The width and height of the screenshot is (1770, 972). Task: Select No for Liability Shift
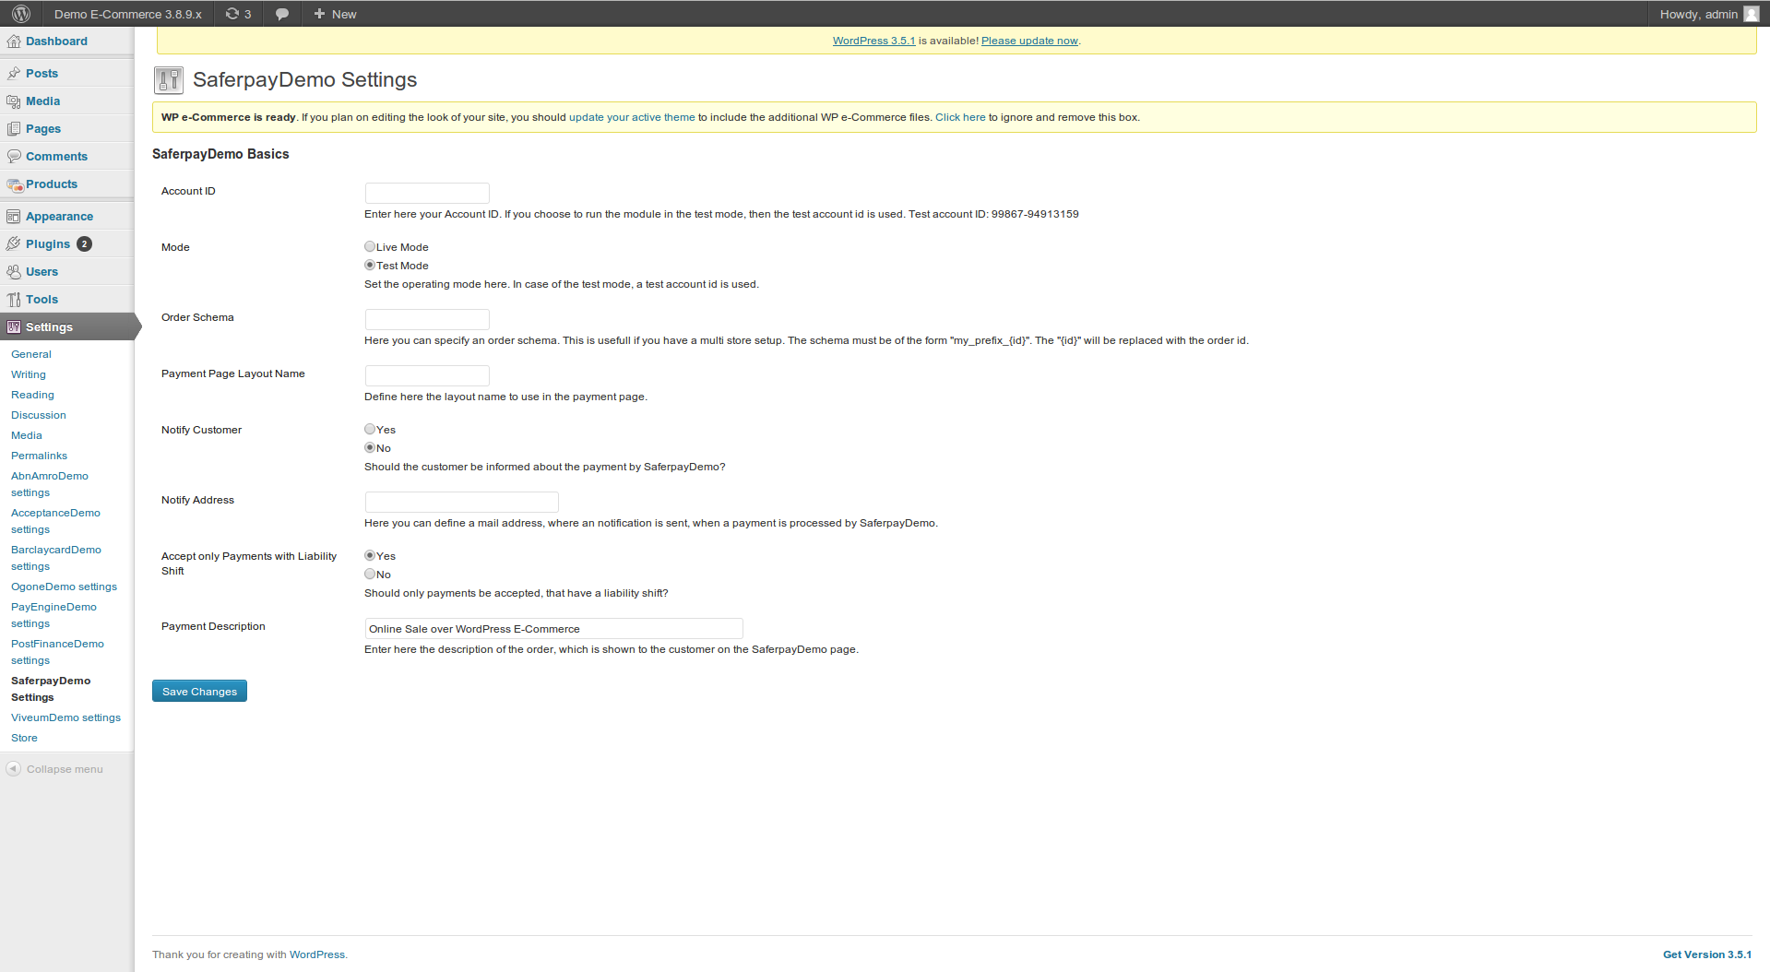(370, 575)
